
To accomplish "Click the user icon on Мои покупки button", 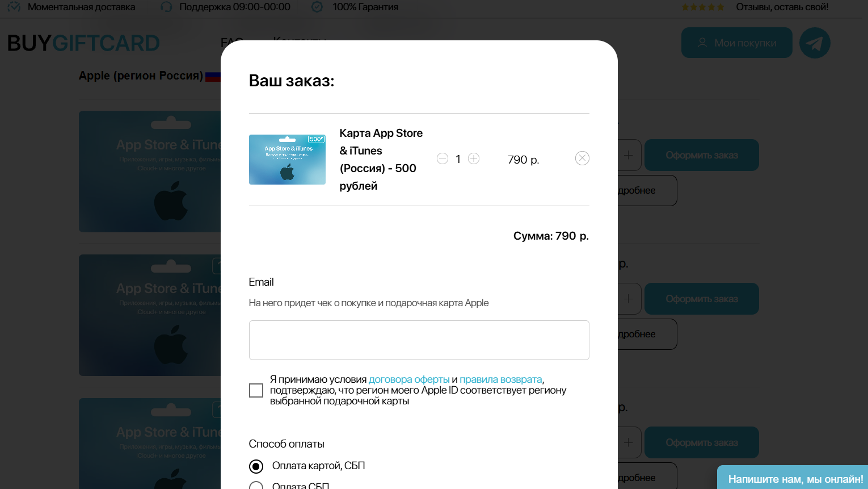I will [x=703, y=43].
